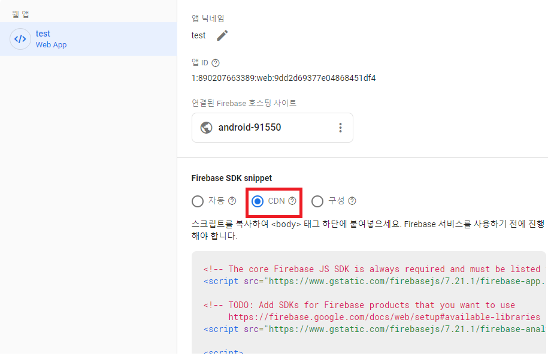Open help icon next to 자동
The height and width of the screenshot is (356, 548).
pyautogui.click(x=232, y=201)
